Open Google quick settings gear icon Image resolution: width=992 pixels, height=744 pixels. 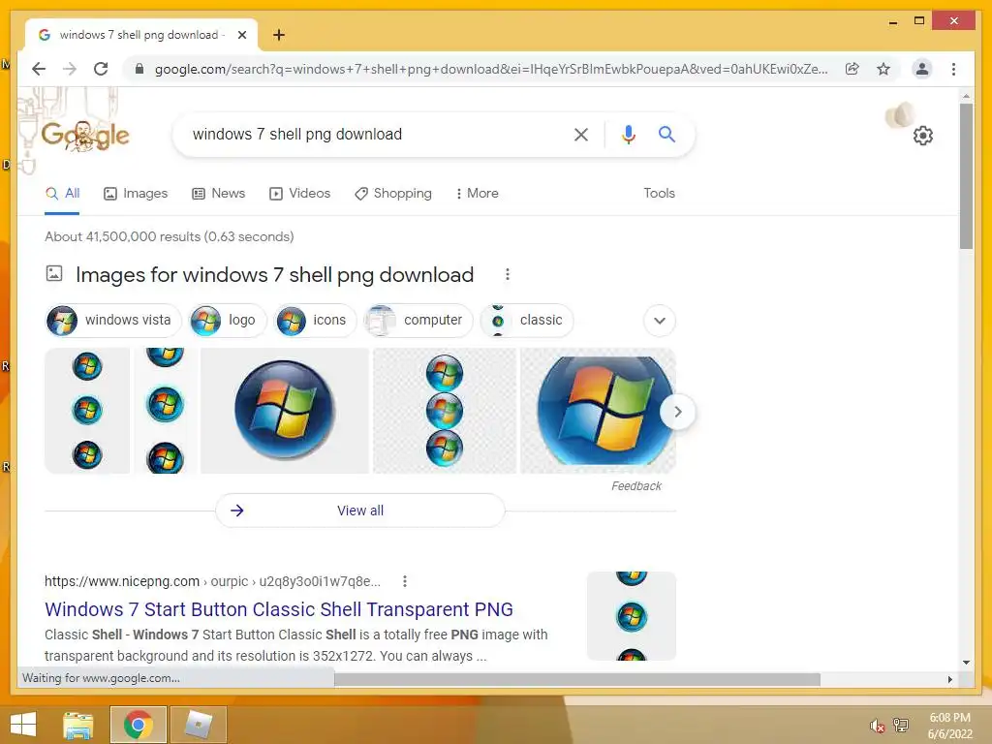pyautogui.click(x=923, y=136)
